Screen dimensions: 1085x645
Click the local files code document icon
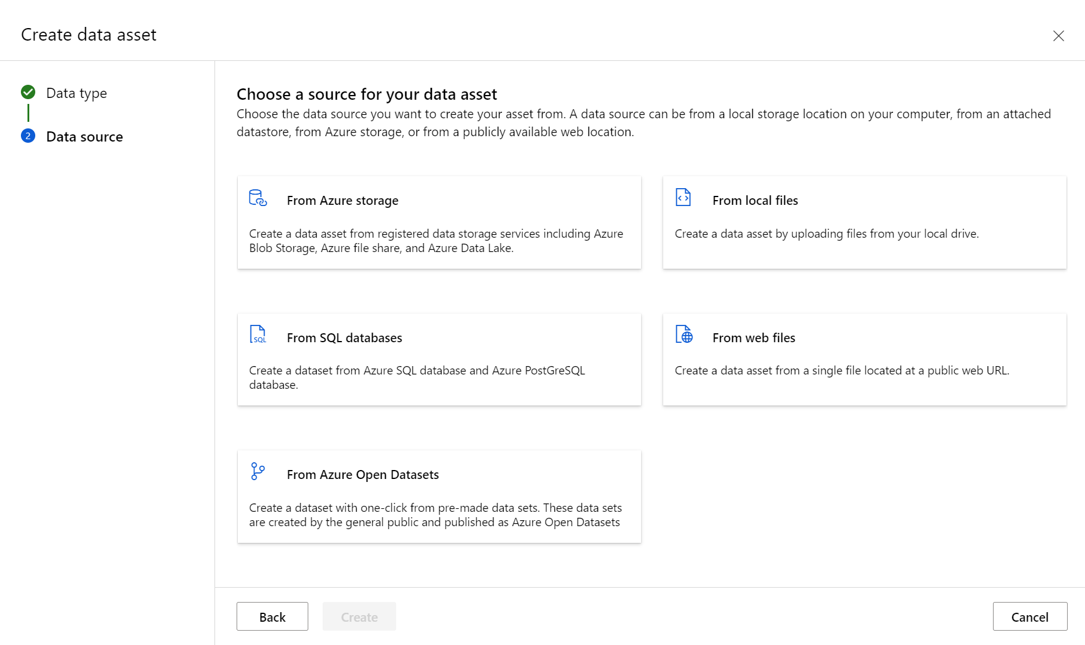point(683,197)
